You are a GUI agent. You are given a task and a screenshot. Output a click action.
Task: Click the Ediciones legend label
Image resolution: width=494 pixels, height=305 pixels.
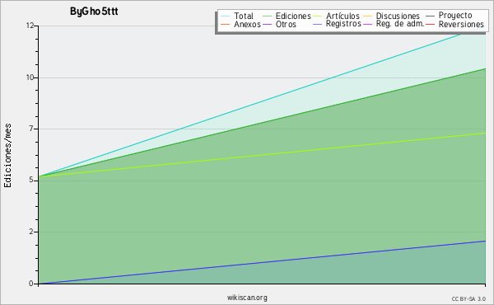tap(293, 16)
